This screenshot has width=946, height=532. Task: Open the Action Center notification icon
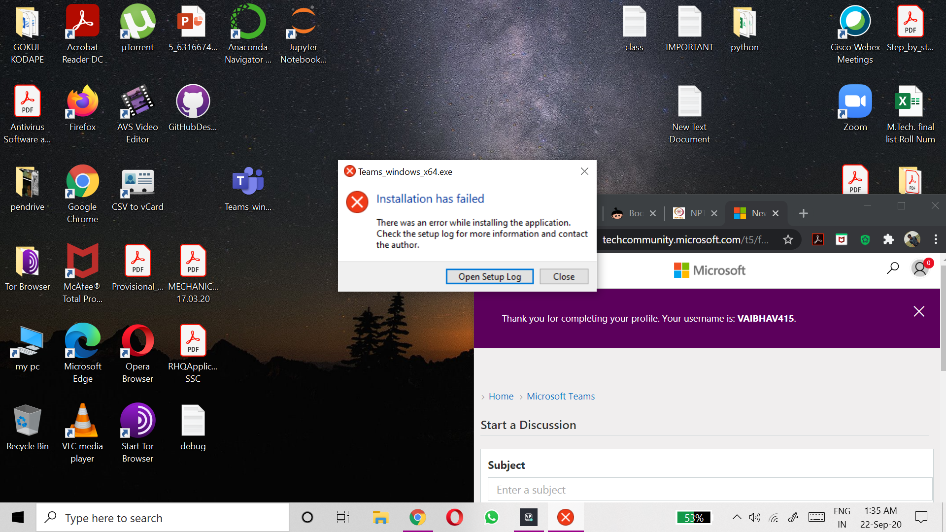922,517
